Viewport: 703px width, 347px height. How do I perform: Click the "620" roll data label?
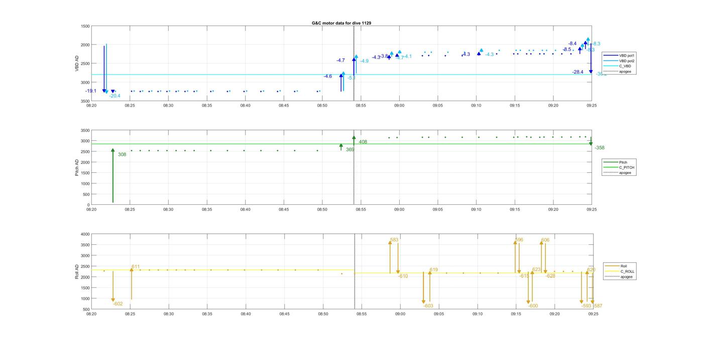coord(592,270)
